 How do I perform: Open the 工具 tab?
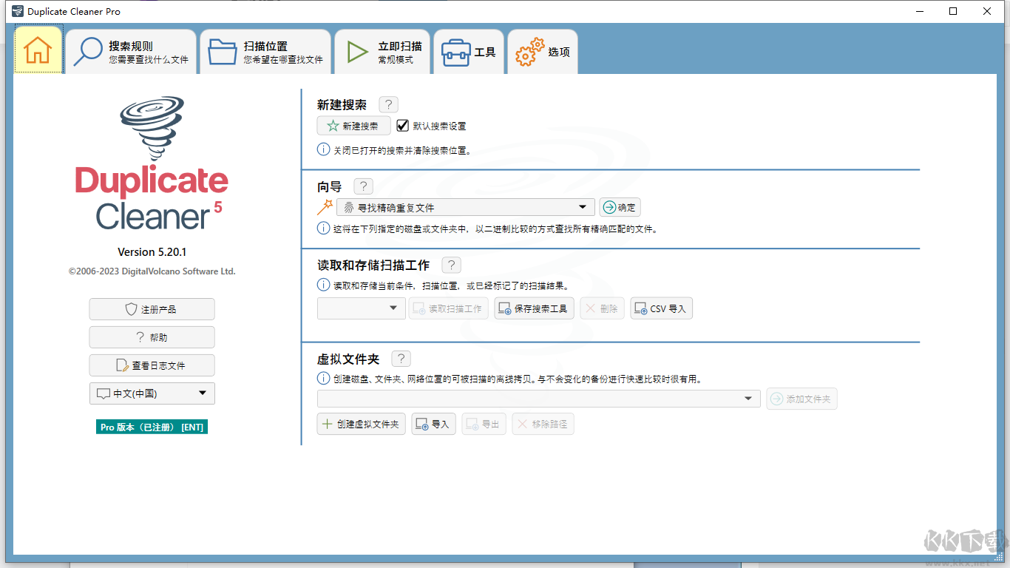[469, 52]
